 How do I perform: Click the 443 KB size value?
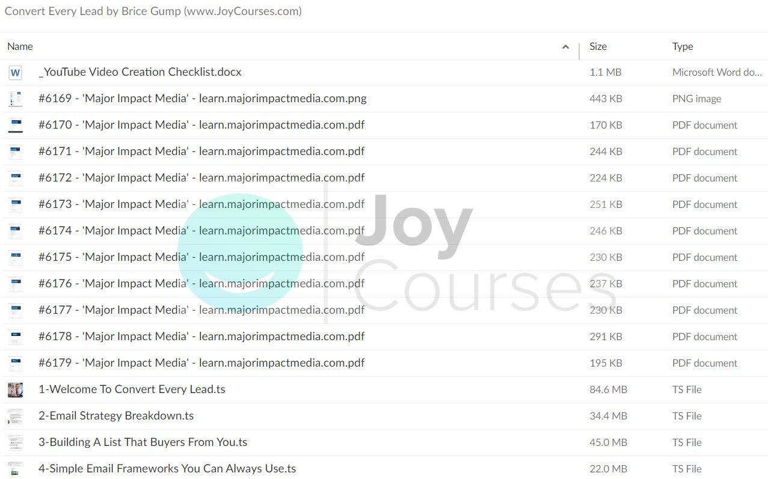(606, 99)
